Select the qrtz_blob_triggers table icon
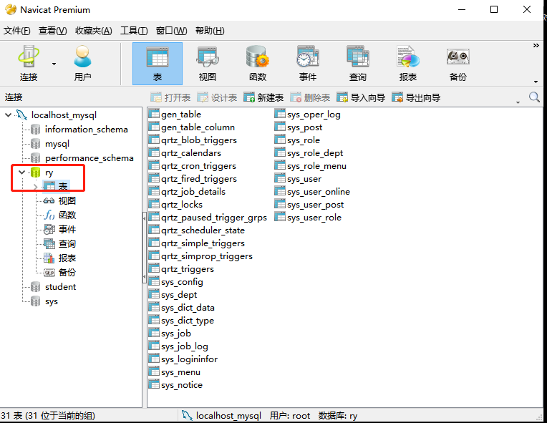The width and height of the screenshot is (547, 423). click(x=154, y=140)
